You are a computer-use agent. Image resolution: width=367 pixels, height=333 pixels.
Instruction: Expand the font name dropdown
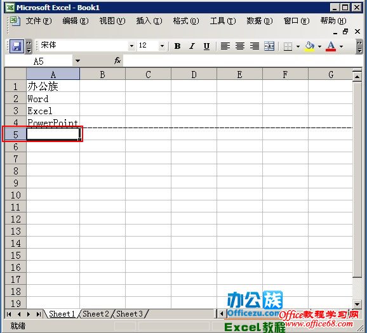(x=132, y=46)
